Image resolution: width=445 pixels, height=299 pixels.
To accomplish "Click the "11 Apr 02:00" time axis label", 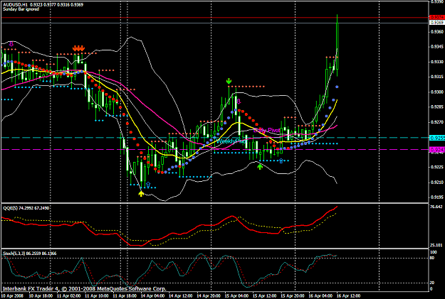I will coord(68,296).
